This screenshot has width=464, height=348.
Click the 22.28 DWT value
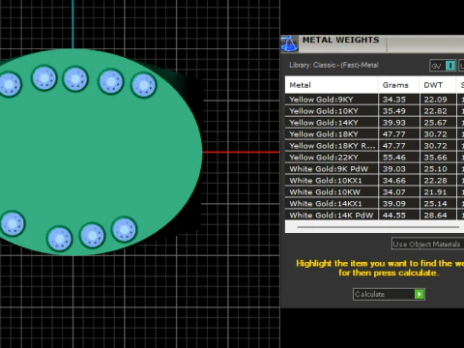[x=435, y=181]
